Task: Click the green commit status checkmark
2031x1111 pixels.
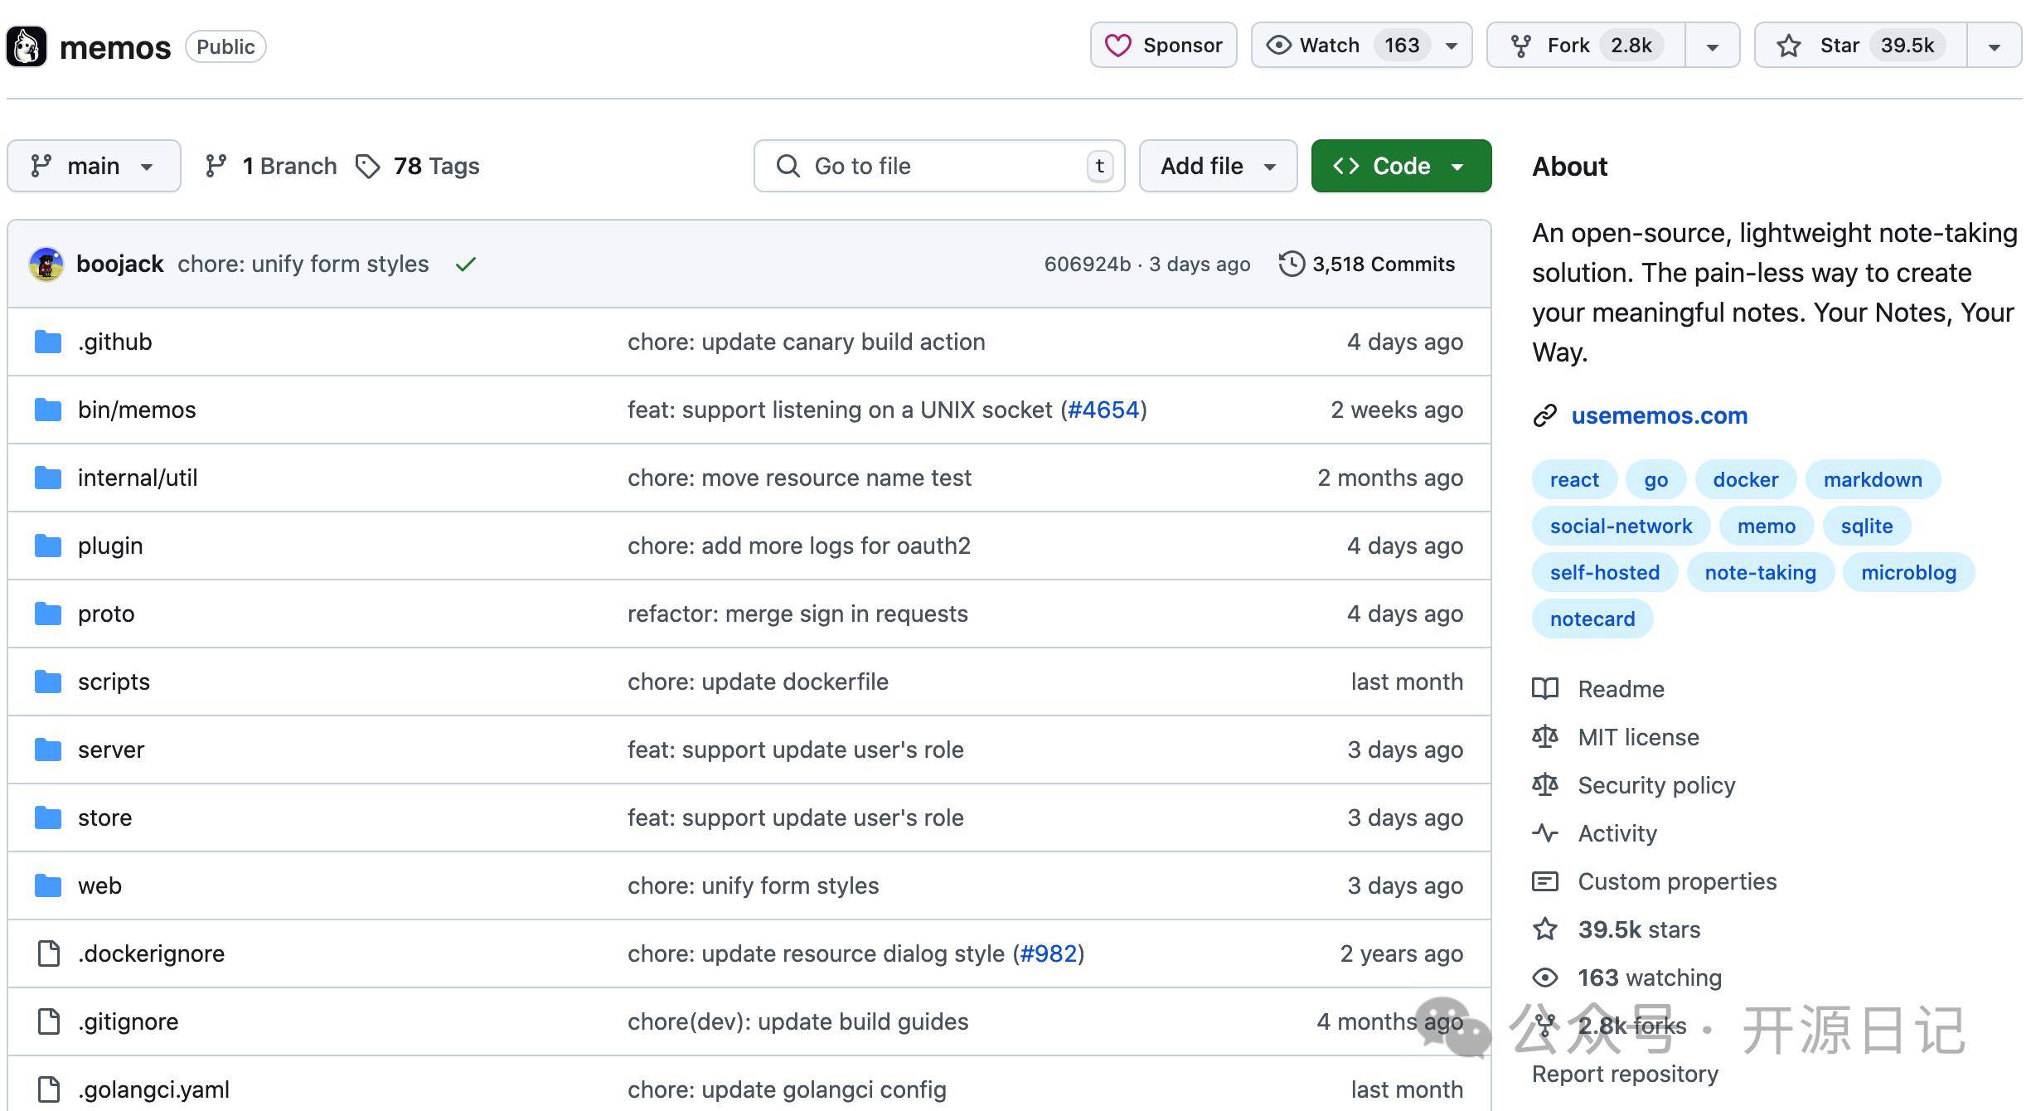Action: (x=466, y=264)
